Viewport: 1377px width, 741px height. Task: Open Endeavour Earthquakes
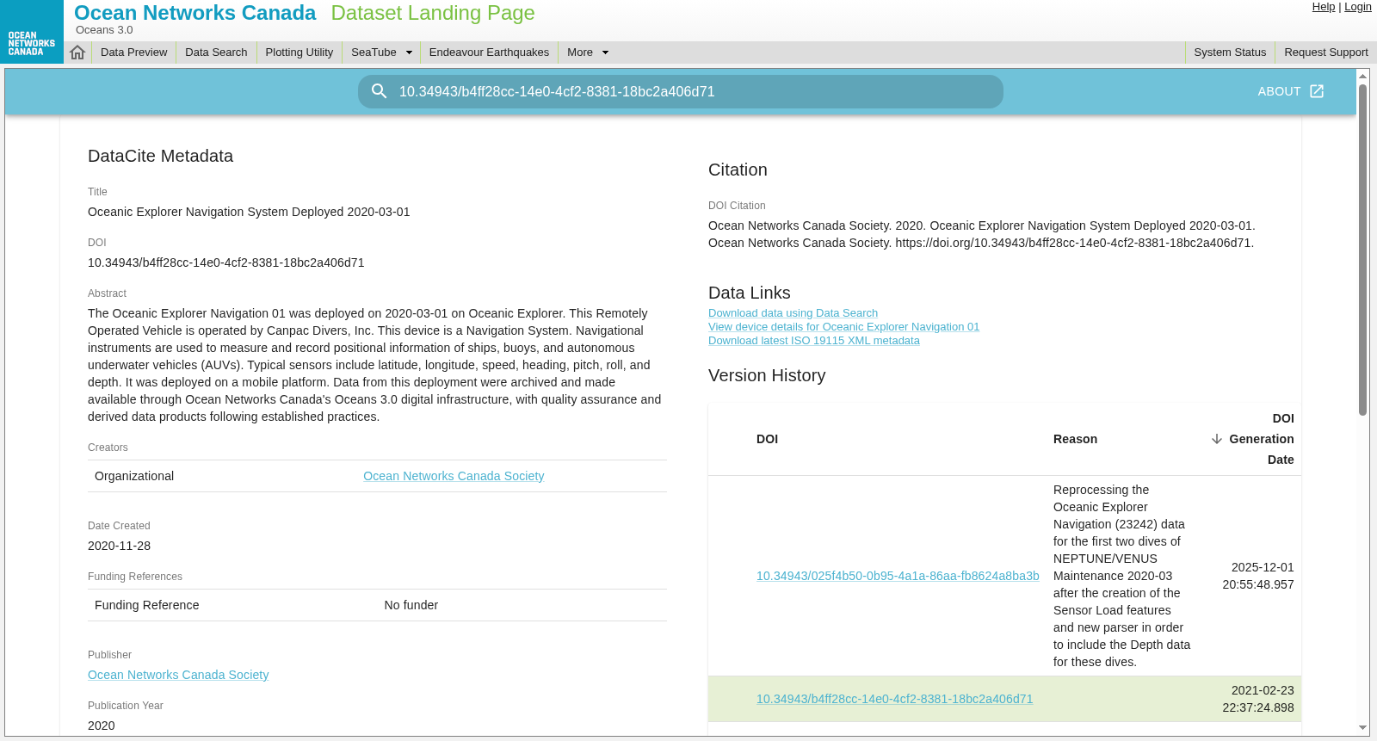[x=489, y=52]
